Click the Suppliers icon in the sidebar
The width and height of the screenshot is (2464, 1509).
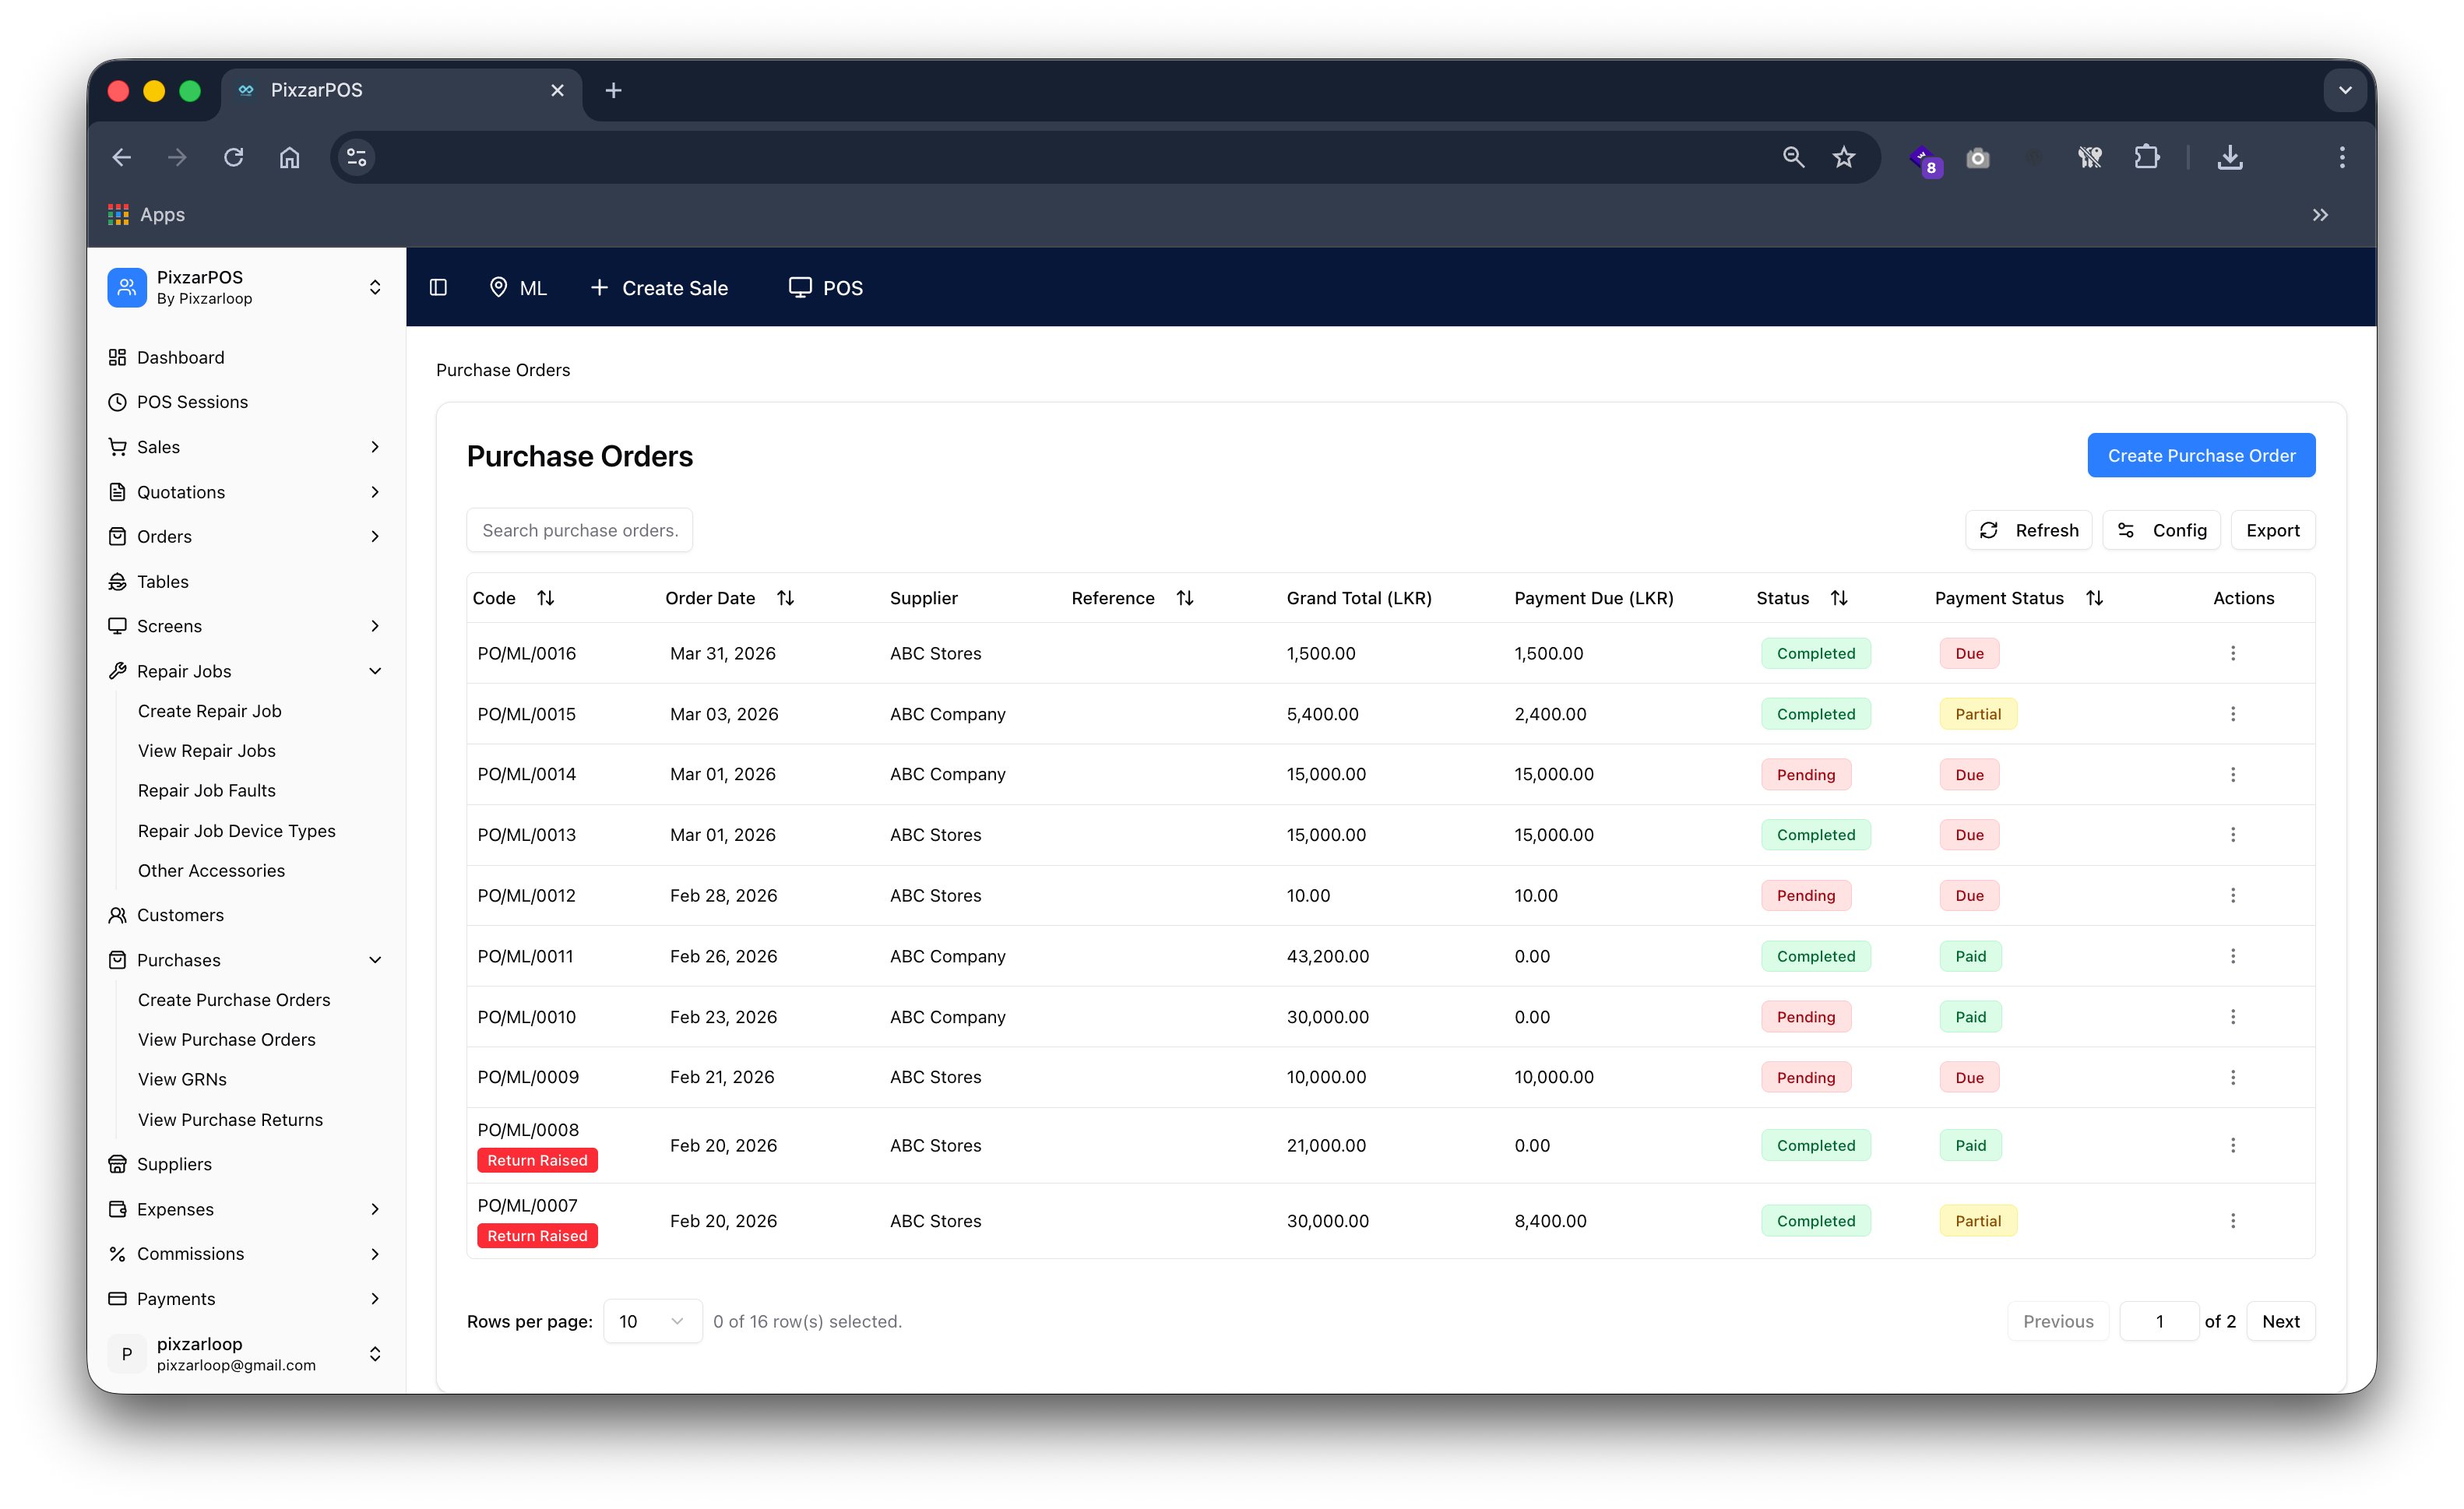click(118, 1164)
